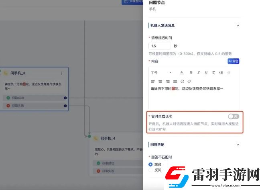
Task: Center-align the message text
Action: 160,82
